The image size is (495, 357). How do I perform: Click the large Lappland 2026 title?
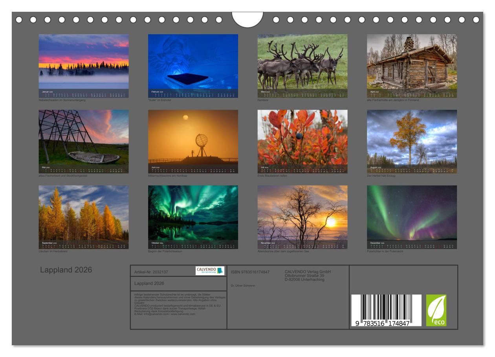66,270
